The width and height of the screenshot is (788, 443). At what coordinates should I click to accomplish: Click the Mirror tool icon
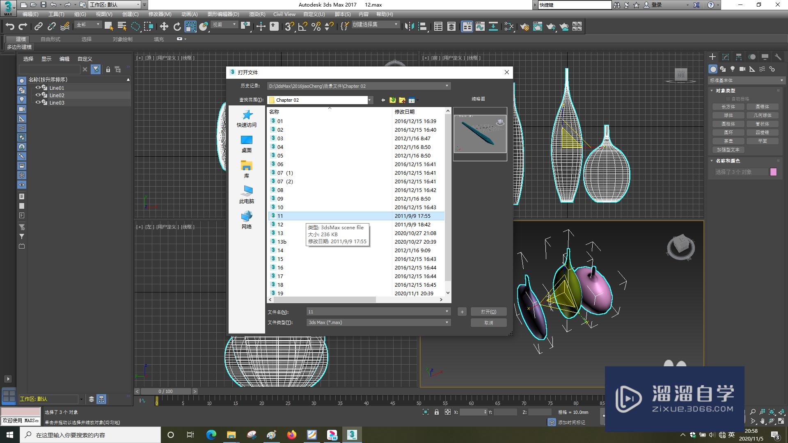coord(409,27)
